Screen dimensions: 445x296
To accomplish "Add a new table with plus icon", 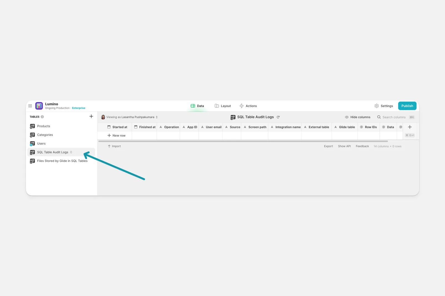I will 91,116.
